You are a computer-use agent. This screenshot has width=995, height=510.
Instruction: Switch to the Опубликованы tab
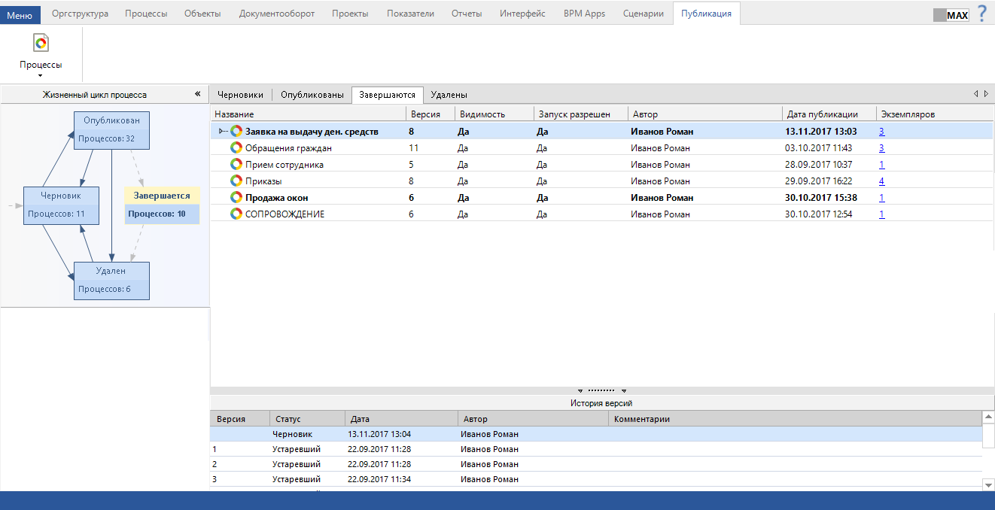coord(312,95)
